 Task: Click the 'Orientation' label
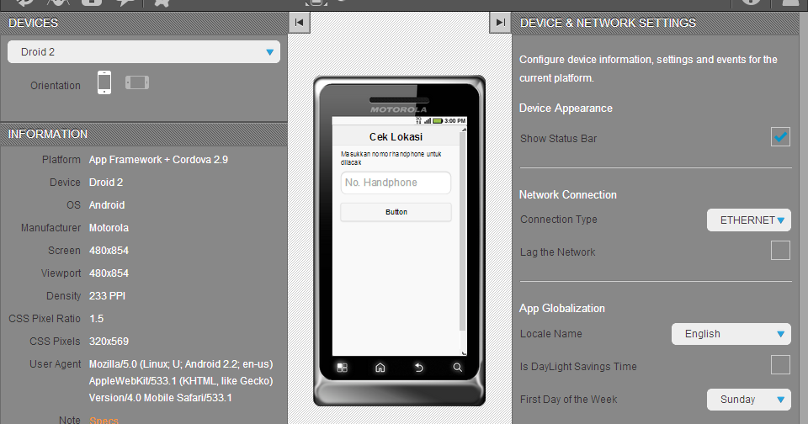56,86
